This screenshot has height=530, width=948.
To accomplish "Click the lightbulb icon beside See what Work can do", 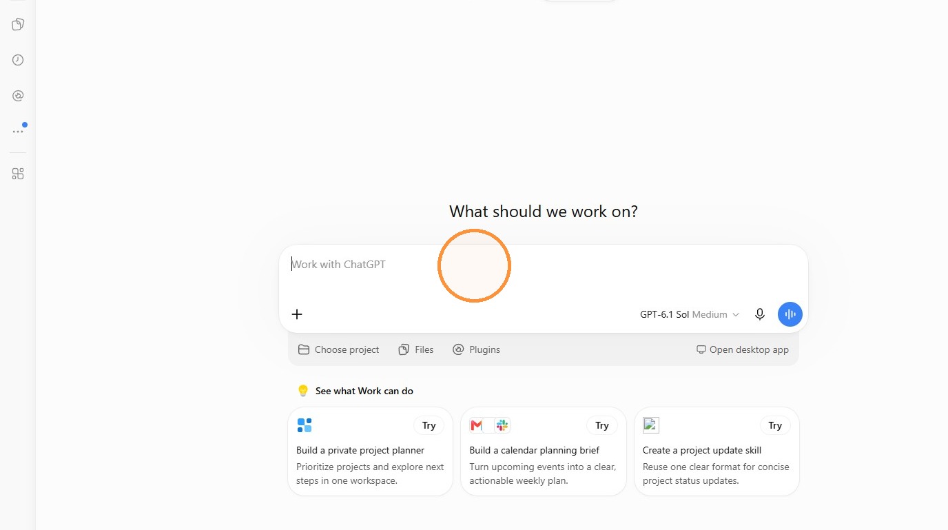I will (x=302, y=391).
